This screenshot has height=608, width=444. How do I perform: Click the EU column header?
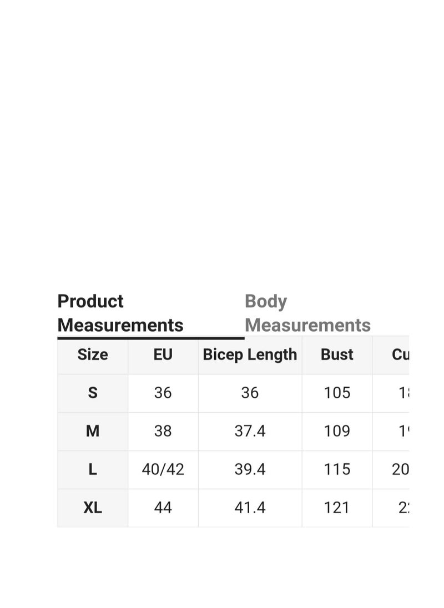click(x=163, y=355)
